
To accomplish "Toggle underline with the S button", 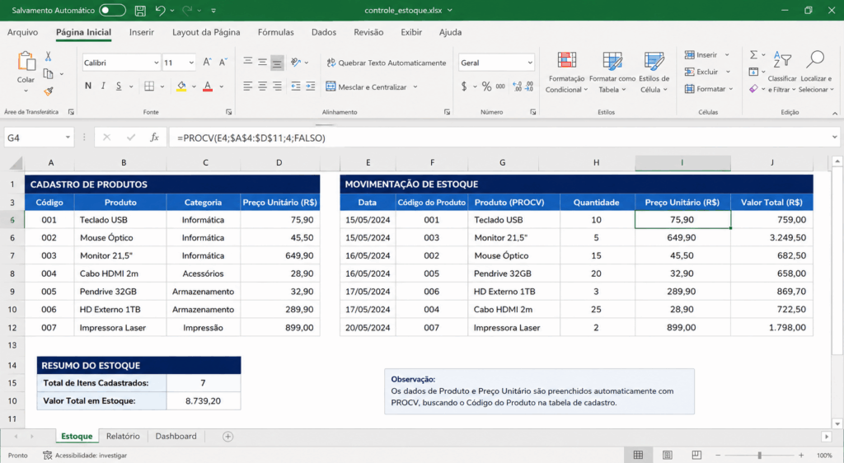I will coord(119,86).
